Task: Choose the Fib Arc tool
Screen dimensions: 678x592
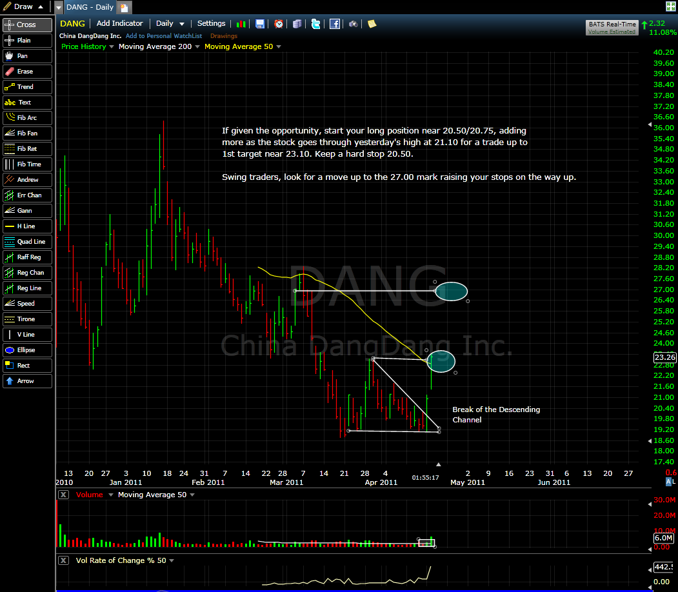Action: 27,117
